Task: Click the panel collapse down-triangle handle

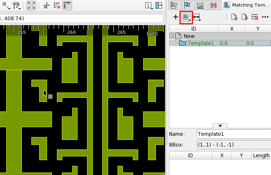Action: [x=220, y=126]
